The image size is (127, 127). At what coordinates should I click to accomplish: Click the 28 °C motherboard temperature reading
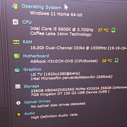click(x=107, y=61)
